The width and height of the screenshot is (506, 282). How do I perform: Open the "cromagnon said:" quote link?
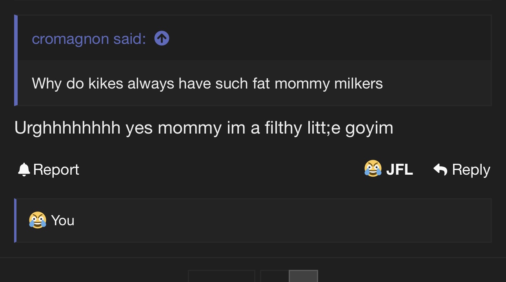tap(89, 39)
